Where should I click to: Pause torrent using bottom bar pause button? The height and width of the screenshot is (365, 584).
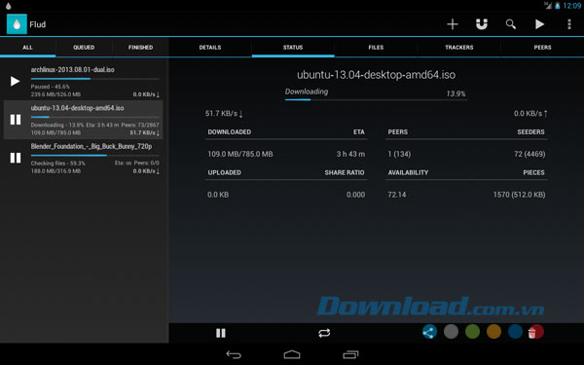coord(221,333)
